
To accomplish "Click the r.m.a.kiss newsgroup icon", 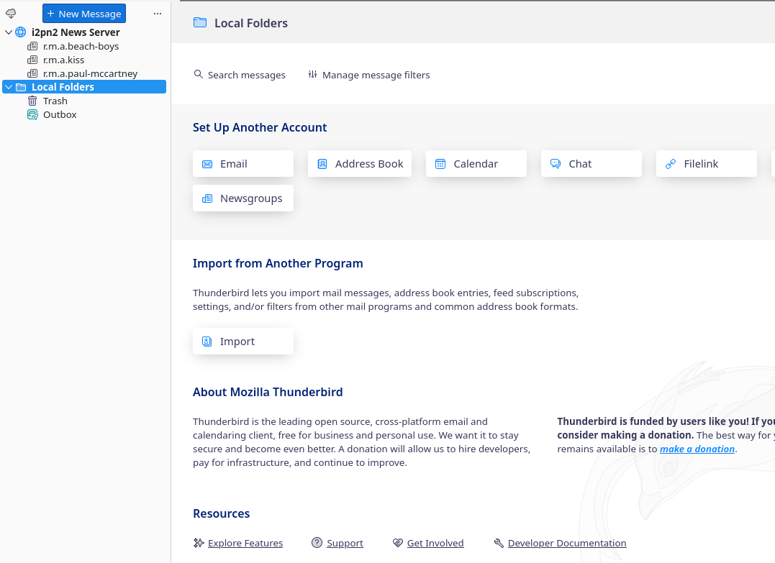I will tap(32, 60).
